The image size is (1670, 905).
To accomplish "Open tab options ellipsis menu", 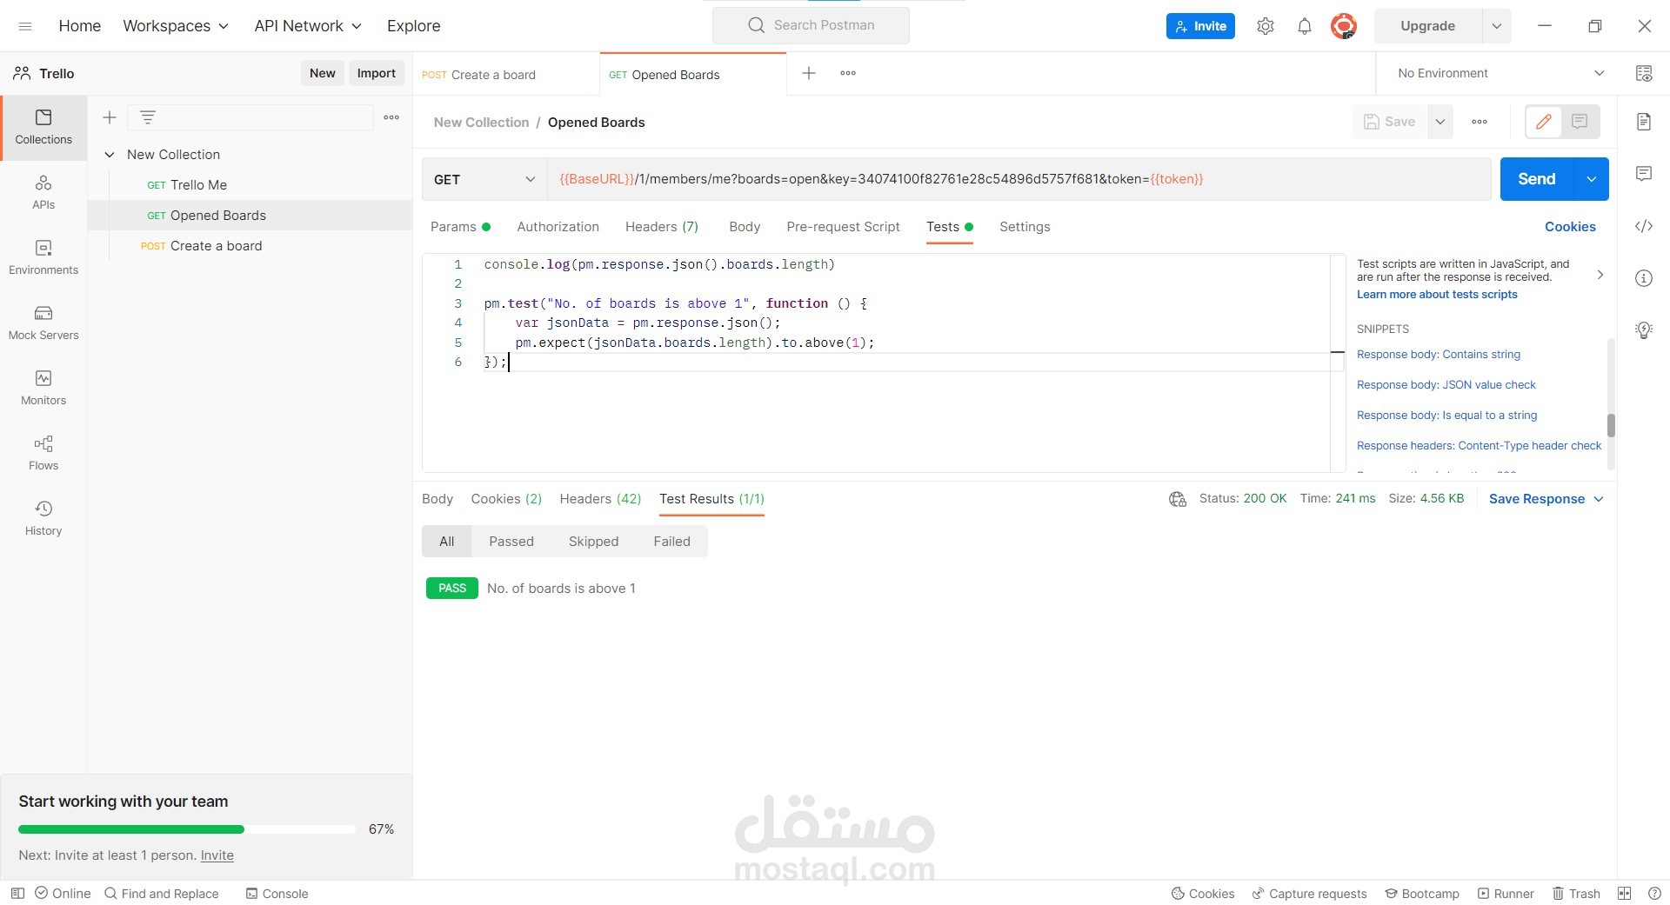I will [x=848, y=73].
